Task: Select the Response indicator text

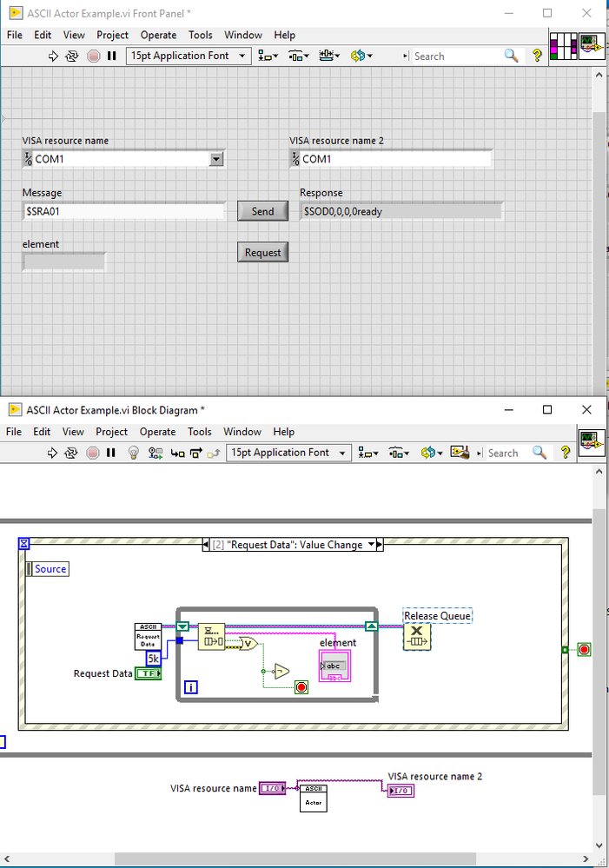Action: tap(343, 211)
